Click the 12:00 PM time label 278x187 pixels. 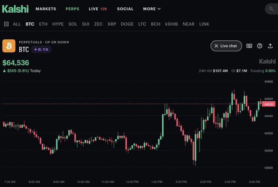coord(132,182)
